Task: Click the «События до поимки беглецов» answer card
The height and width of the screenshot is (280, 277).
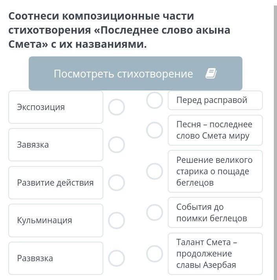Action: (215, 212)
